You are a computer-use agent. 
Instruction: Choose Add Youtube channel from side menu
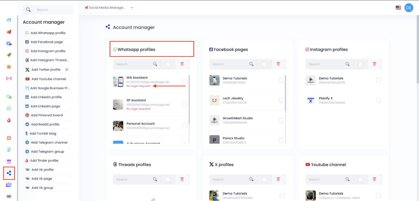pyautogui.click(x=48, y=79)
